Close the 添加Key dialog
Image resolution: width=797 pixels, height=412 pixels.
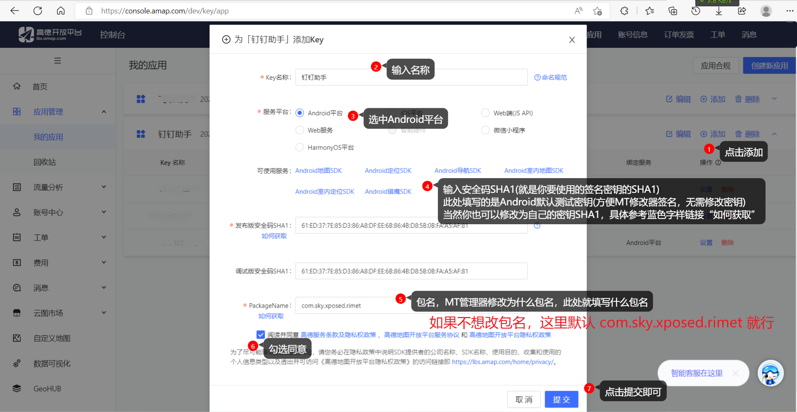tap(572, 40)
